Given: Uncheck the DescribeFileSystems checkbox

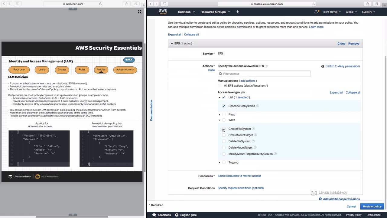Looking at the screenshot, I should (224, 106).
